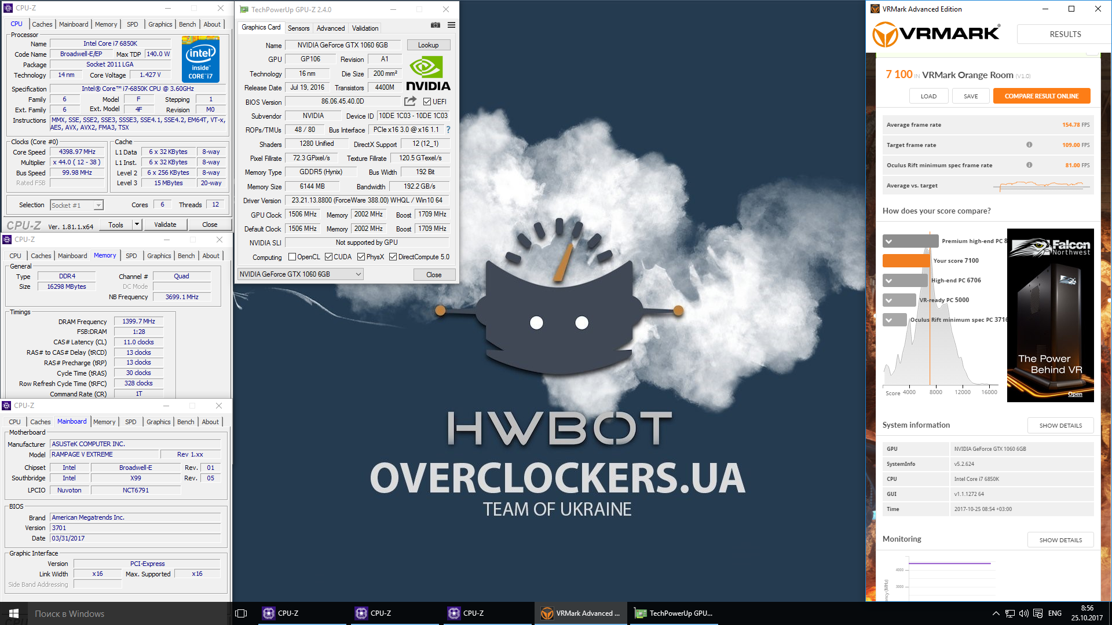1112x625 pixels.
Task: Open the RESULTS tab in VRMark
Action: point(1065,34)
